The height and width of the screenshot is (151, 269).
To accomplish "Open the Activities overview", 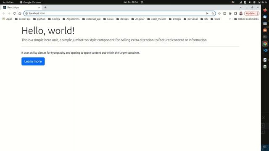I will [x=8, y=2].
